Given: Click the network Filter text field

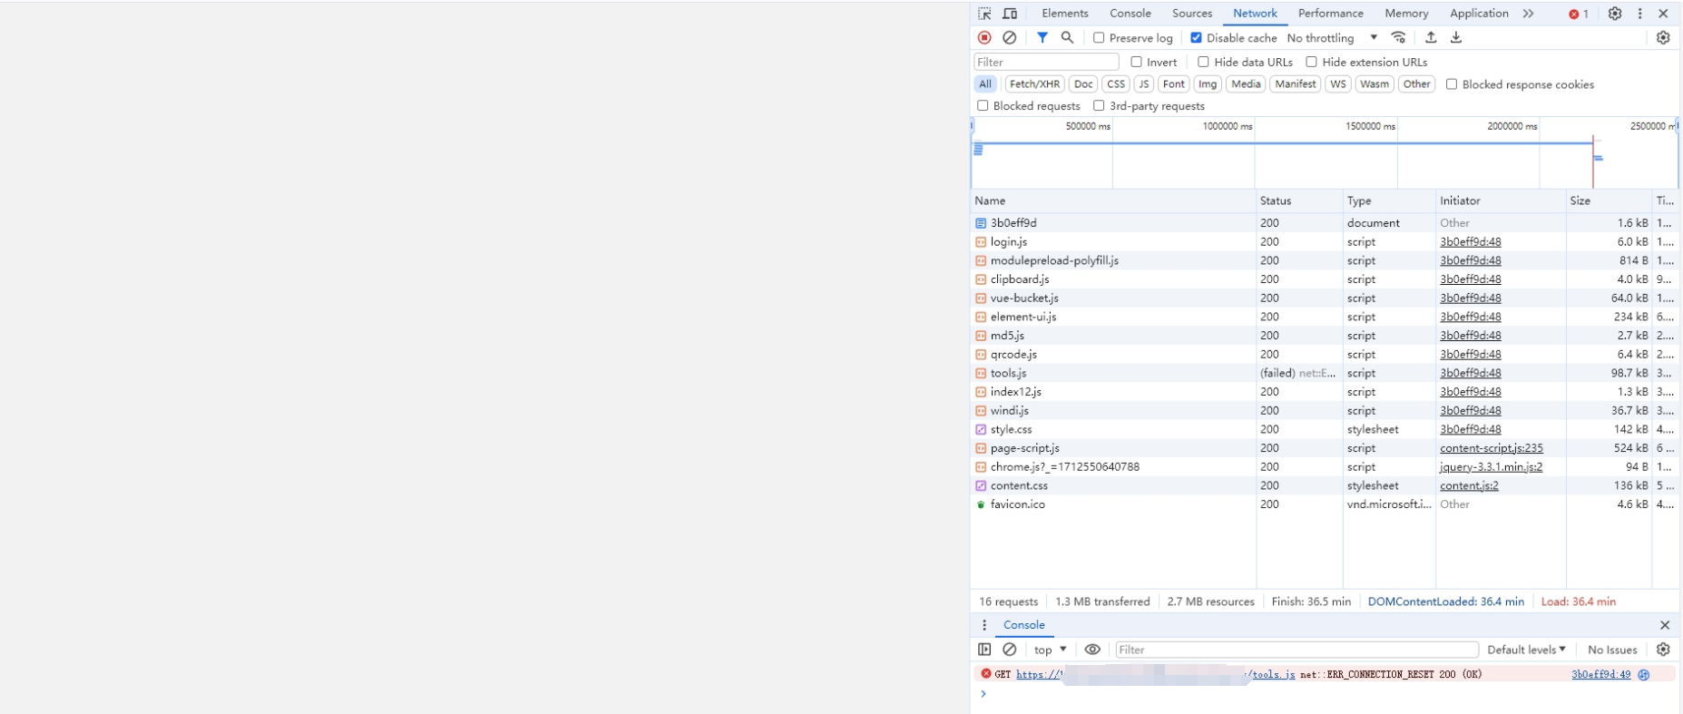Looking at the screenshot, I should coord(1046,62).
